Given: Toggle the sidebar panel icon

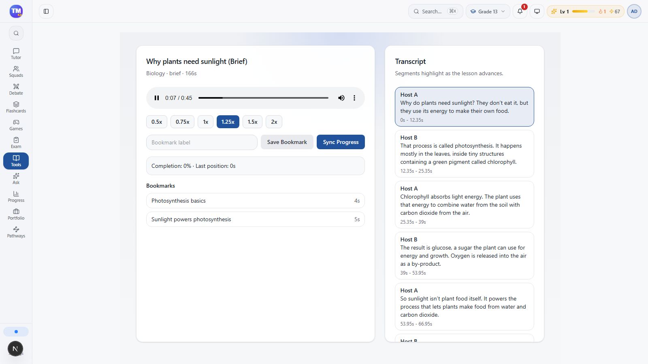Looking at the screenshot, I should [46, 11].
